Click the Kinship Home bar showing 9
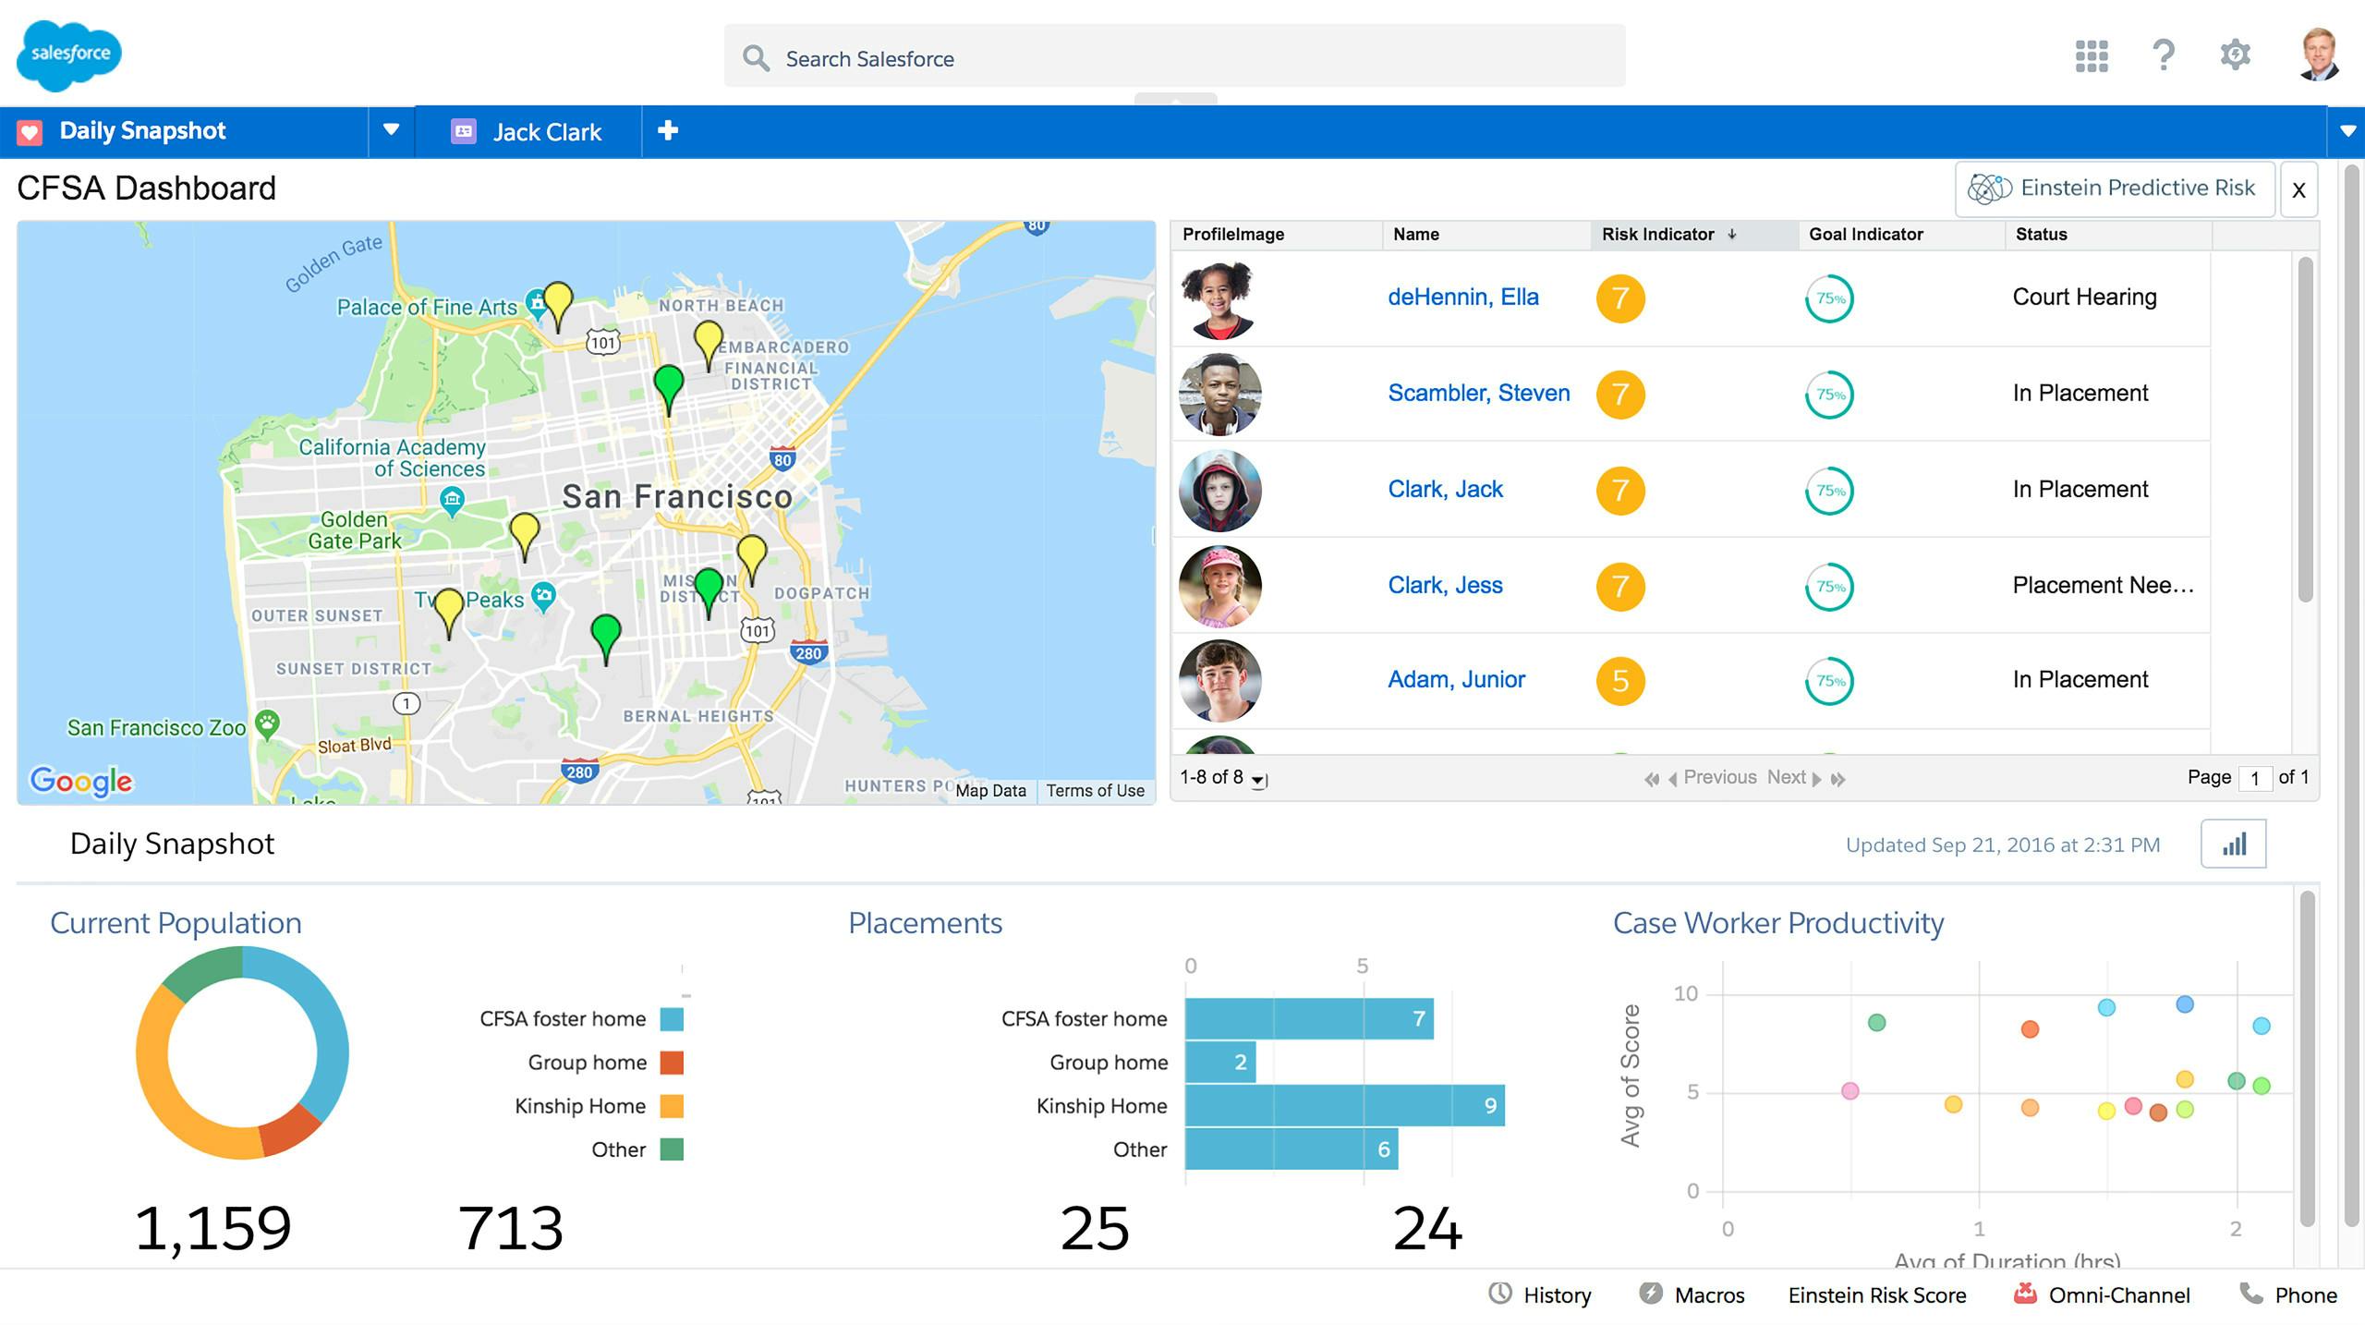This screenshot has height=1325, width=2365. pyautogui.click(x=1345, y=1106)
